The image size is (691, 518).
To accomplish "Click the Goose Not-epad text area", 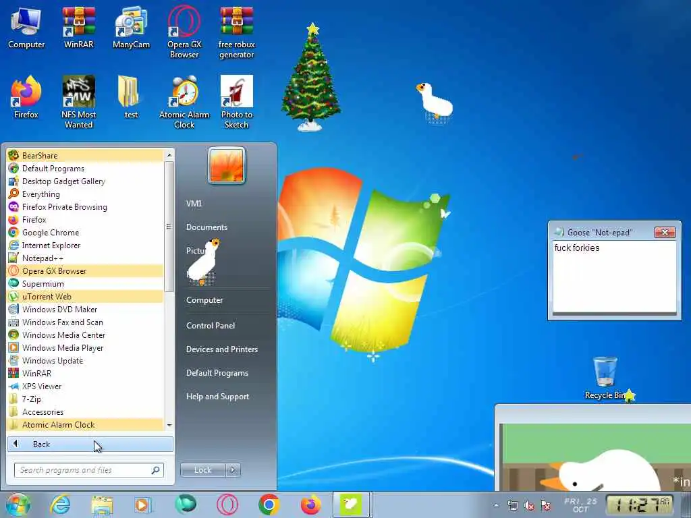I will click(x=614, y=276).
